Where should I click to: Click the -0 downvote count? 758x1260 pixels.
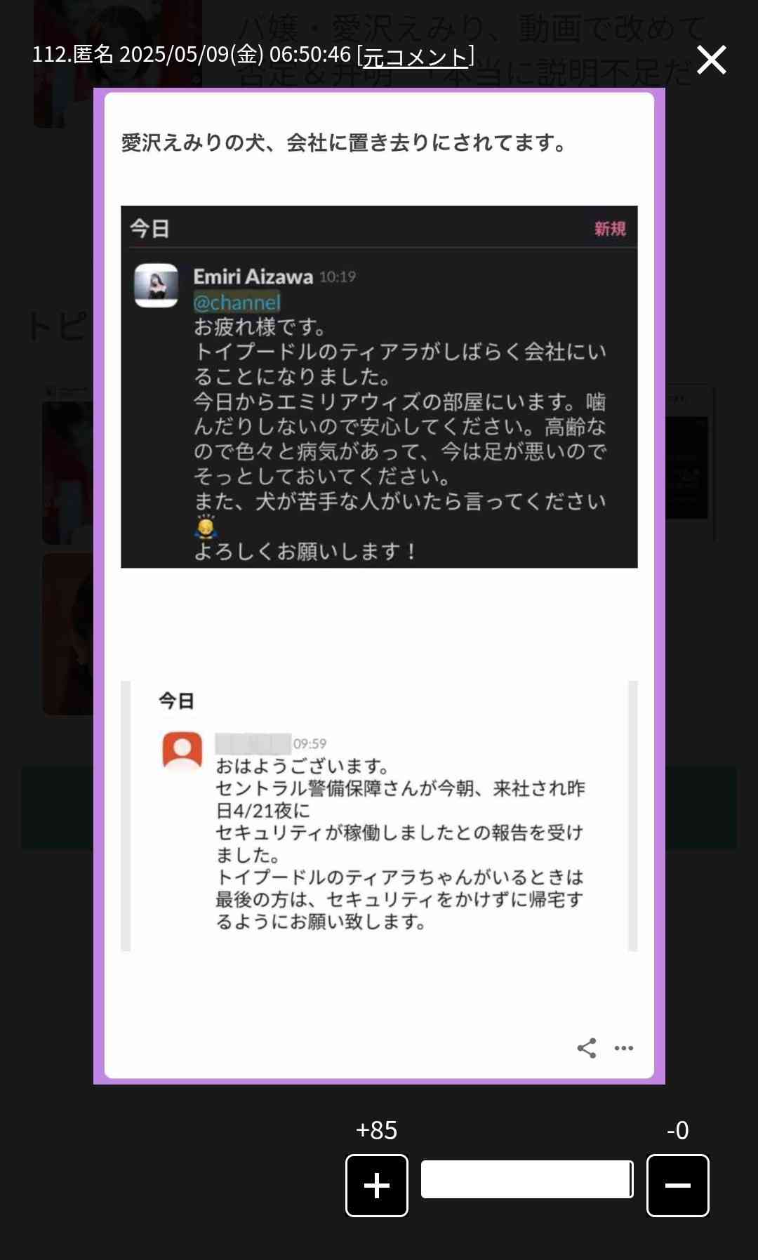click(678, 1130)
